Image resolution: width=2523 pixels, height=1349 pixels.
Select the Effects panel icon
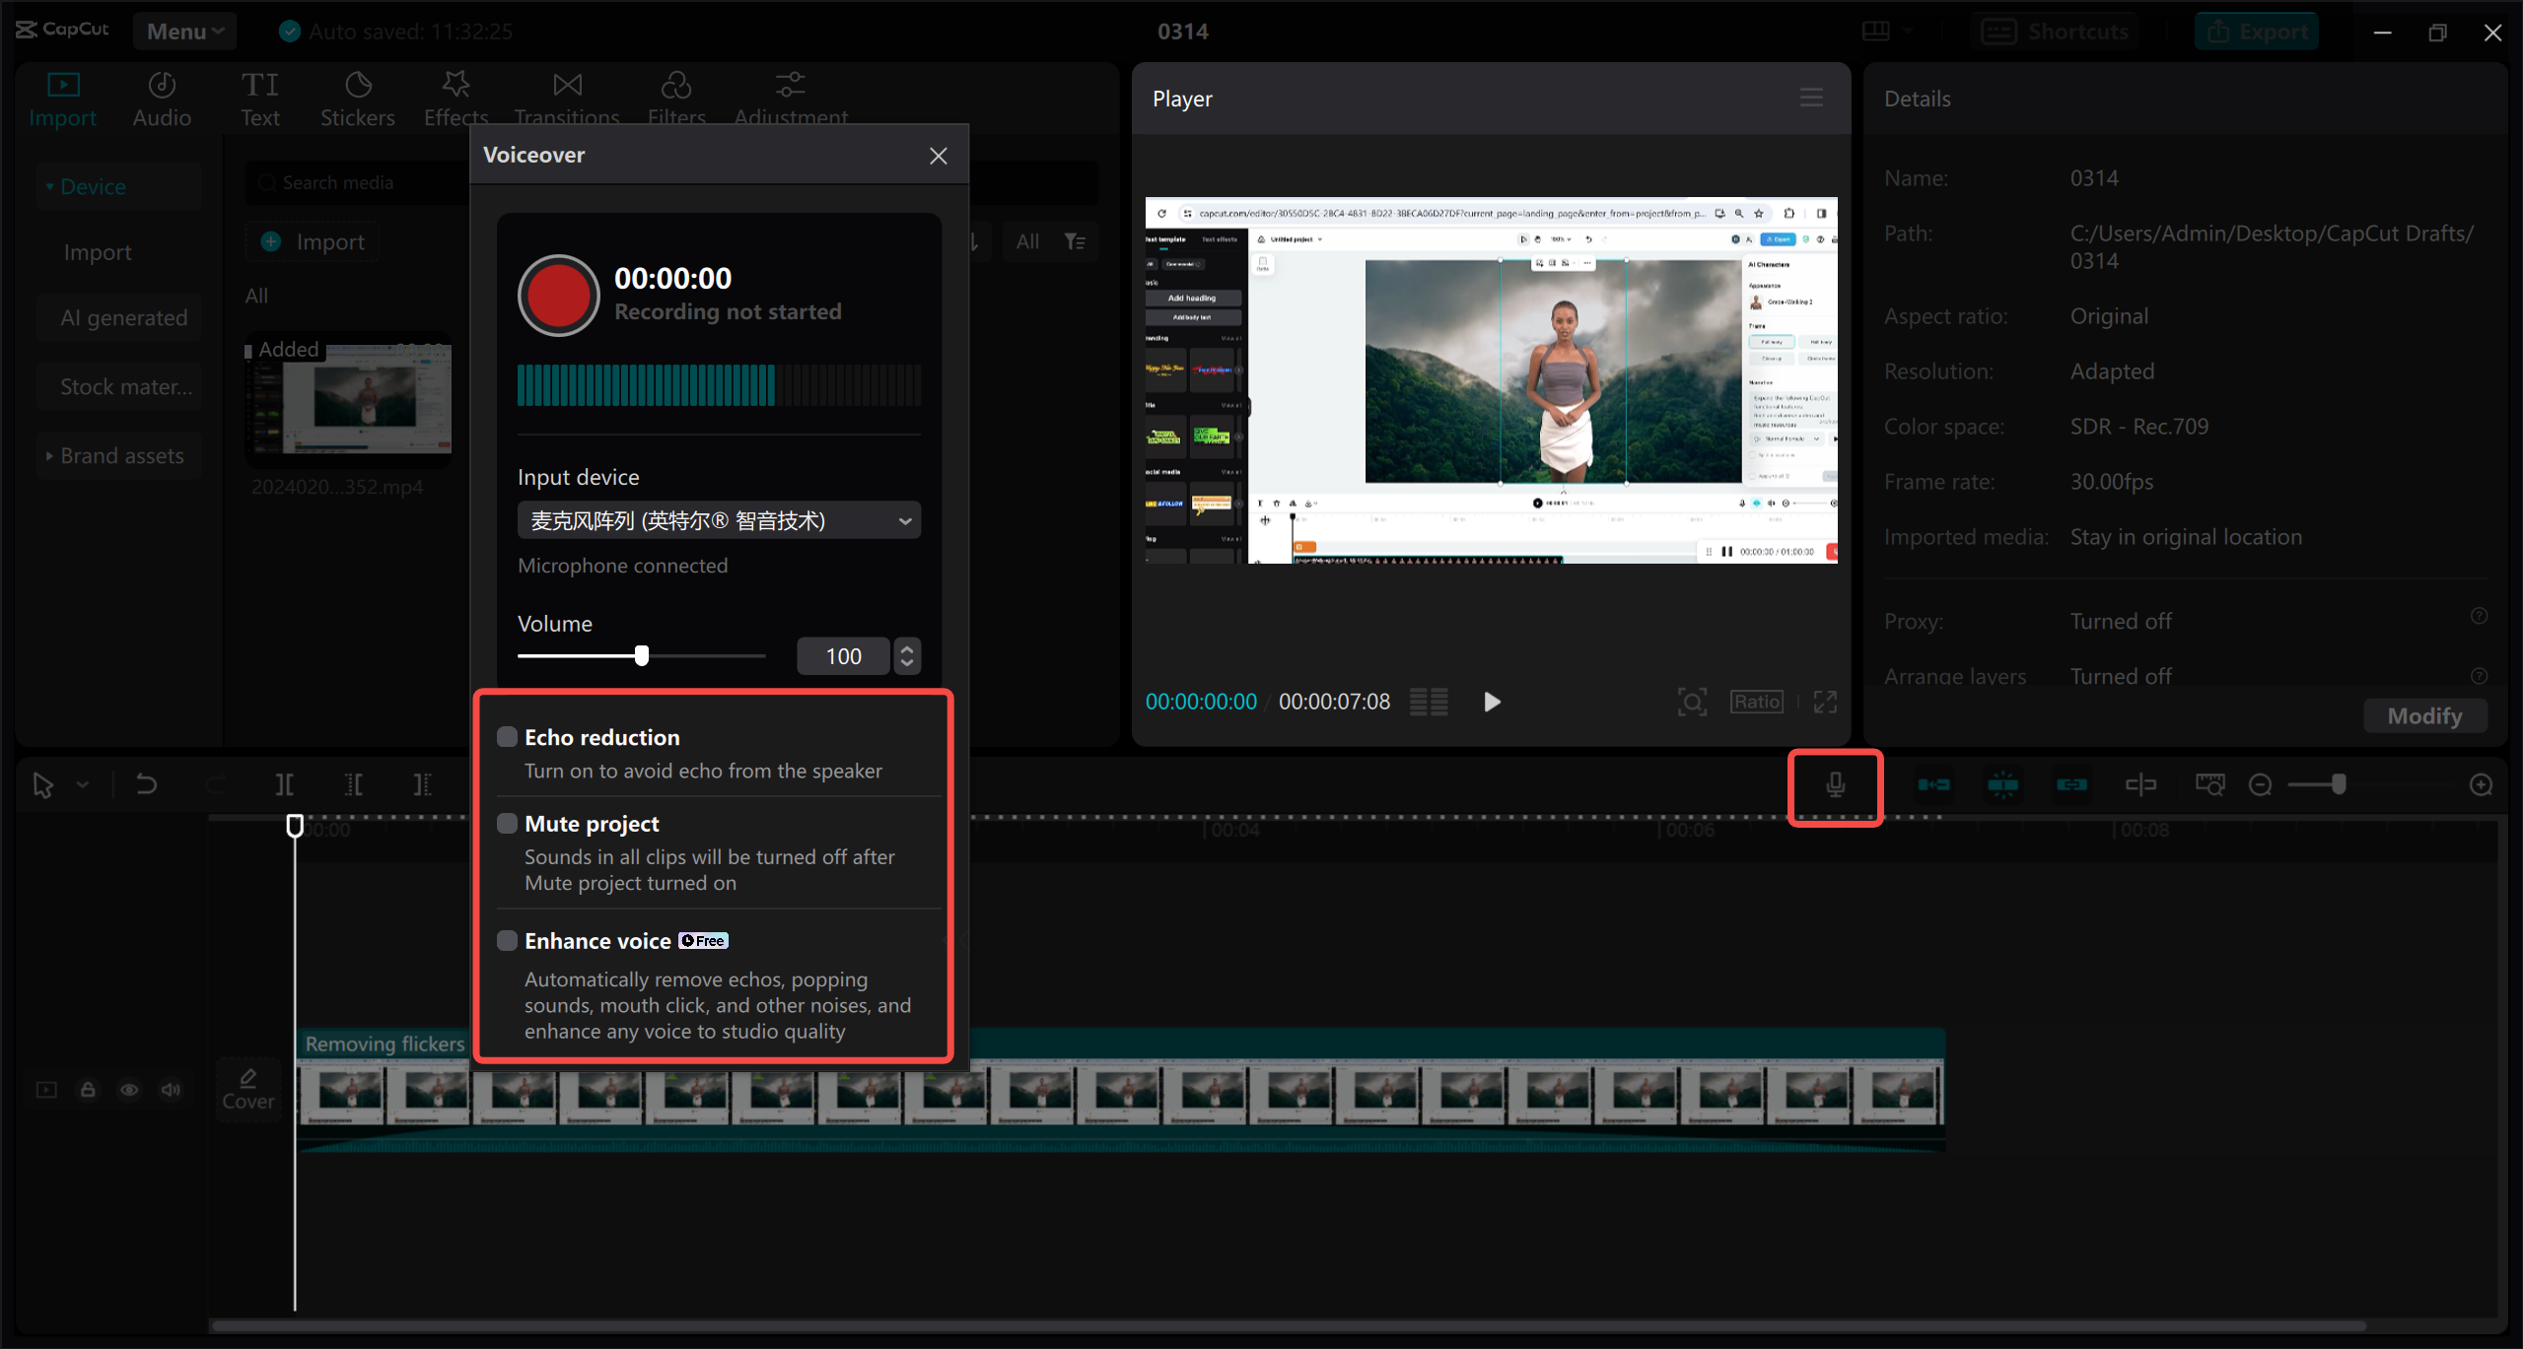click(x=455, y=96)
